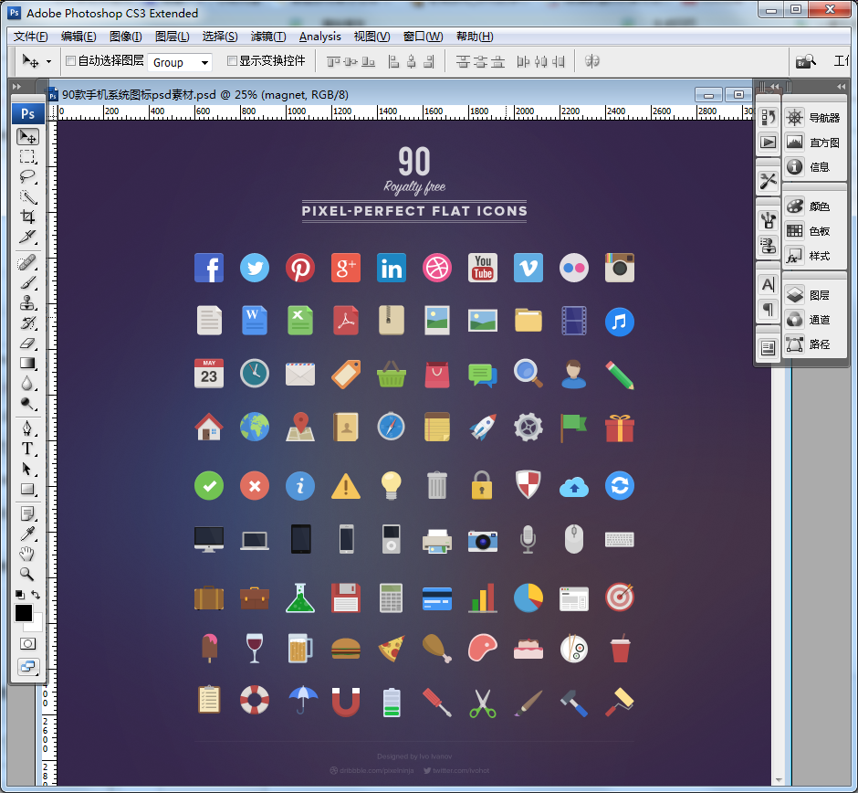
Task: Select the Eraser tool
Action: tap(27, 343)
